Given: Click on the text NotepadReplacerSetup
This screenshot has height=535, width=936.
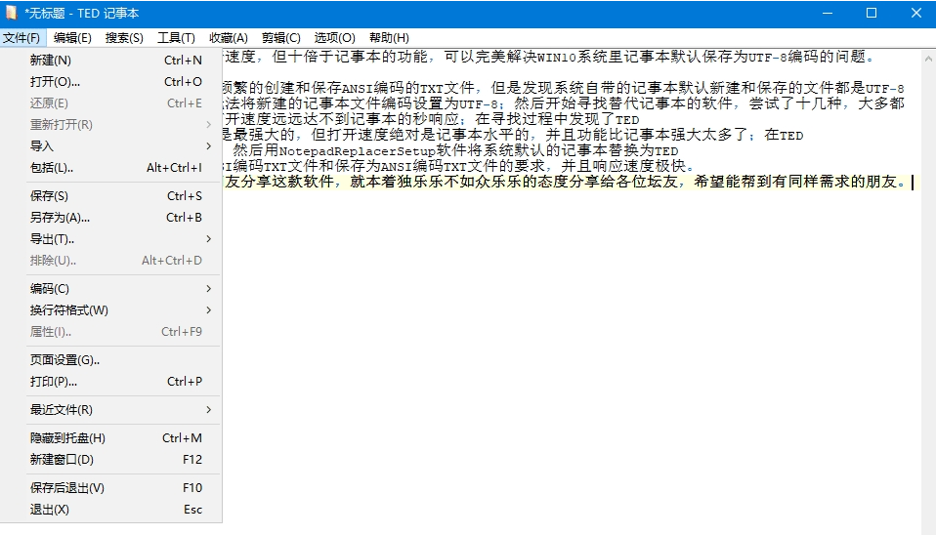Looking at the screenshot, I should click(x=357, y=151).
